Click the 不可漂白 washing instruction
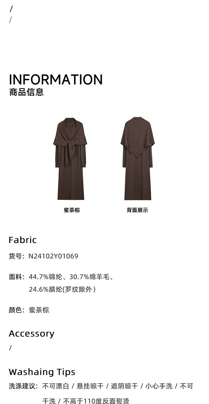This screenshot has width=209, height=404. [56, 386]
